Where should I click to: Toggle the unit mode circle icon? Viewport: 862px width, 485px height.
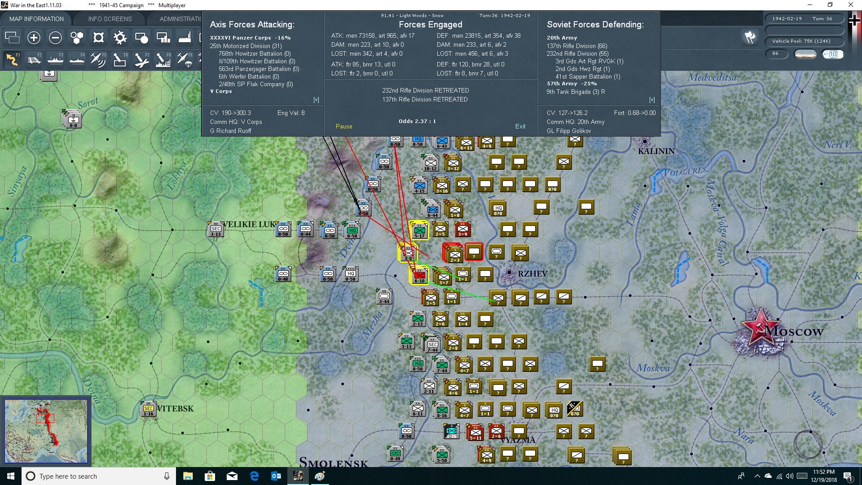point(141,38)
